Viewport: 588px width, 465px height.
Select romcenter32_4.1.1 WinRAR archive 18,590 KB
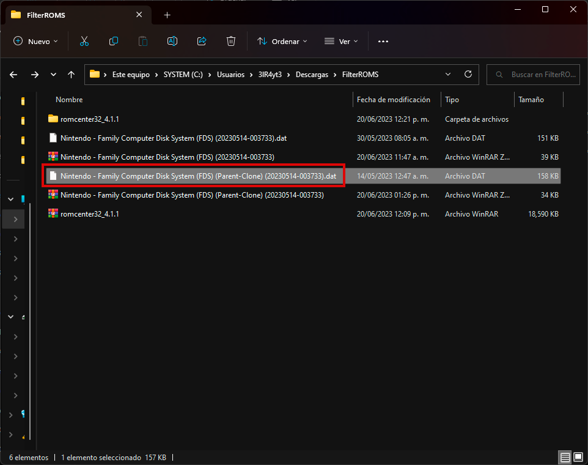point(303,214)
